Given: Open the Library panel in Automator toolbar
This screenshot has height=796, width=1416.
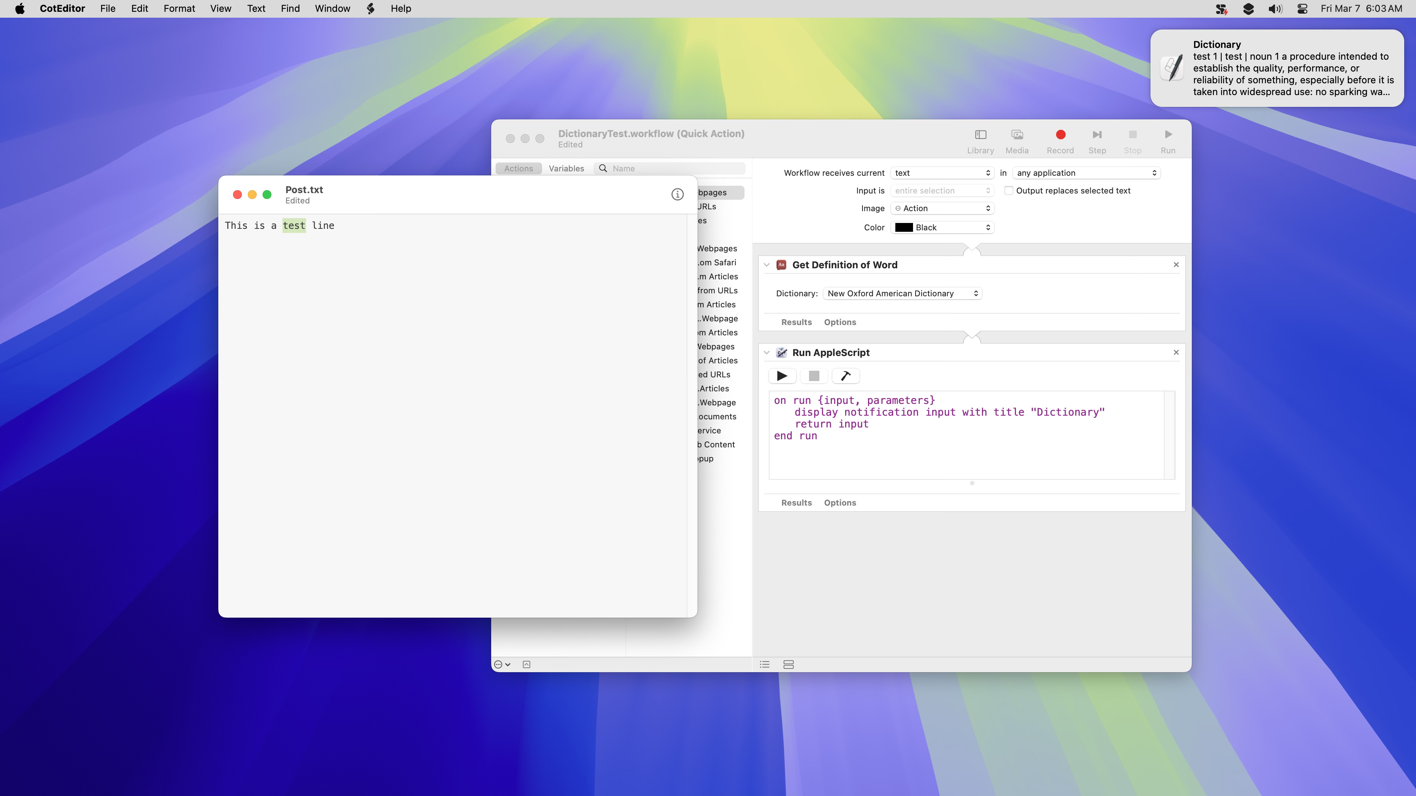Looking at the screenshot, I should (980, 141).
